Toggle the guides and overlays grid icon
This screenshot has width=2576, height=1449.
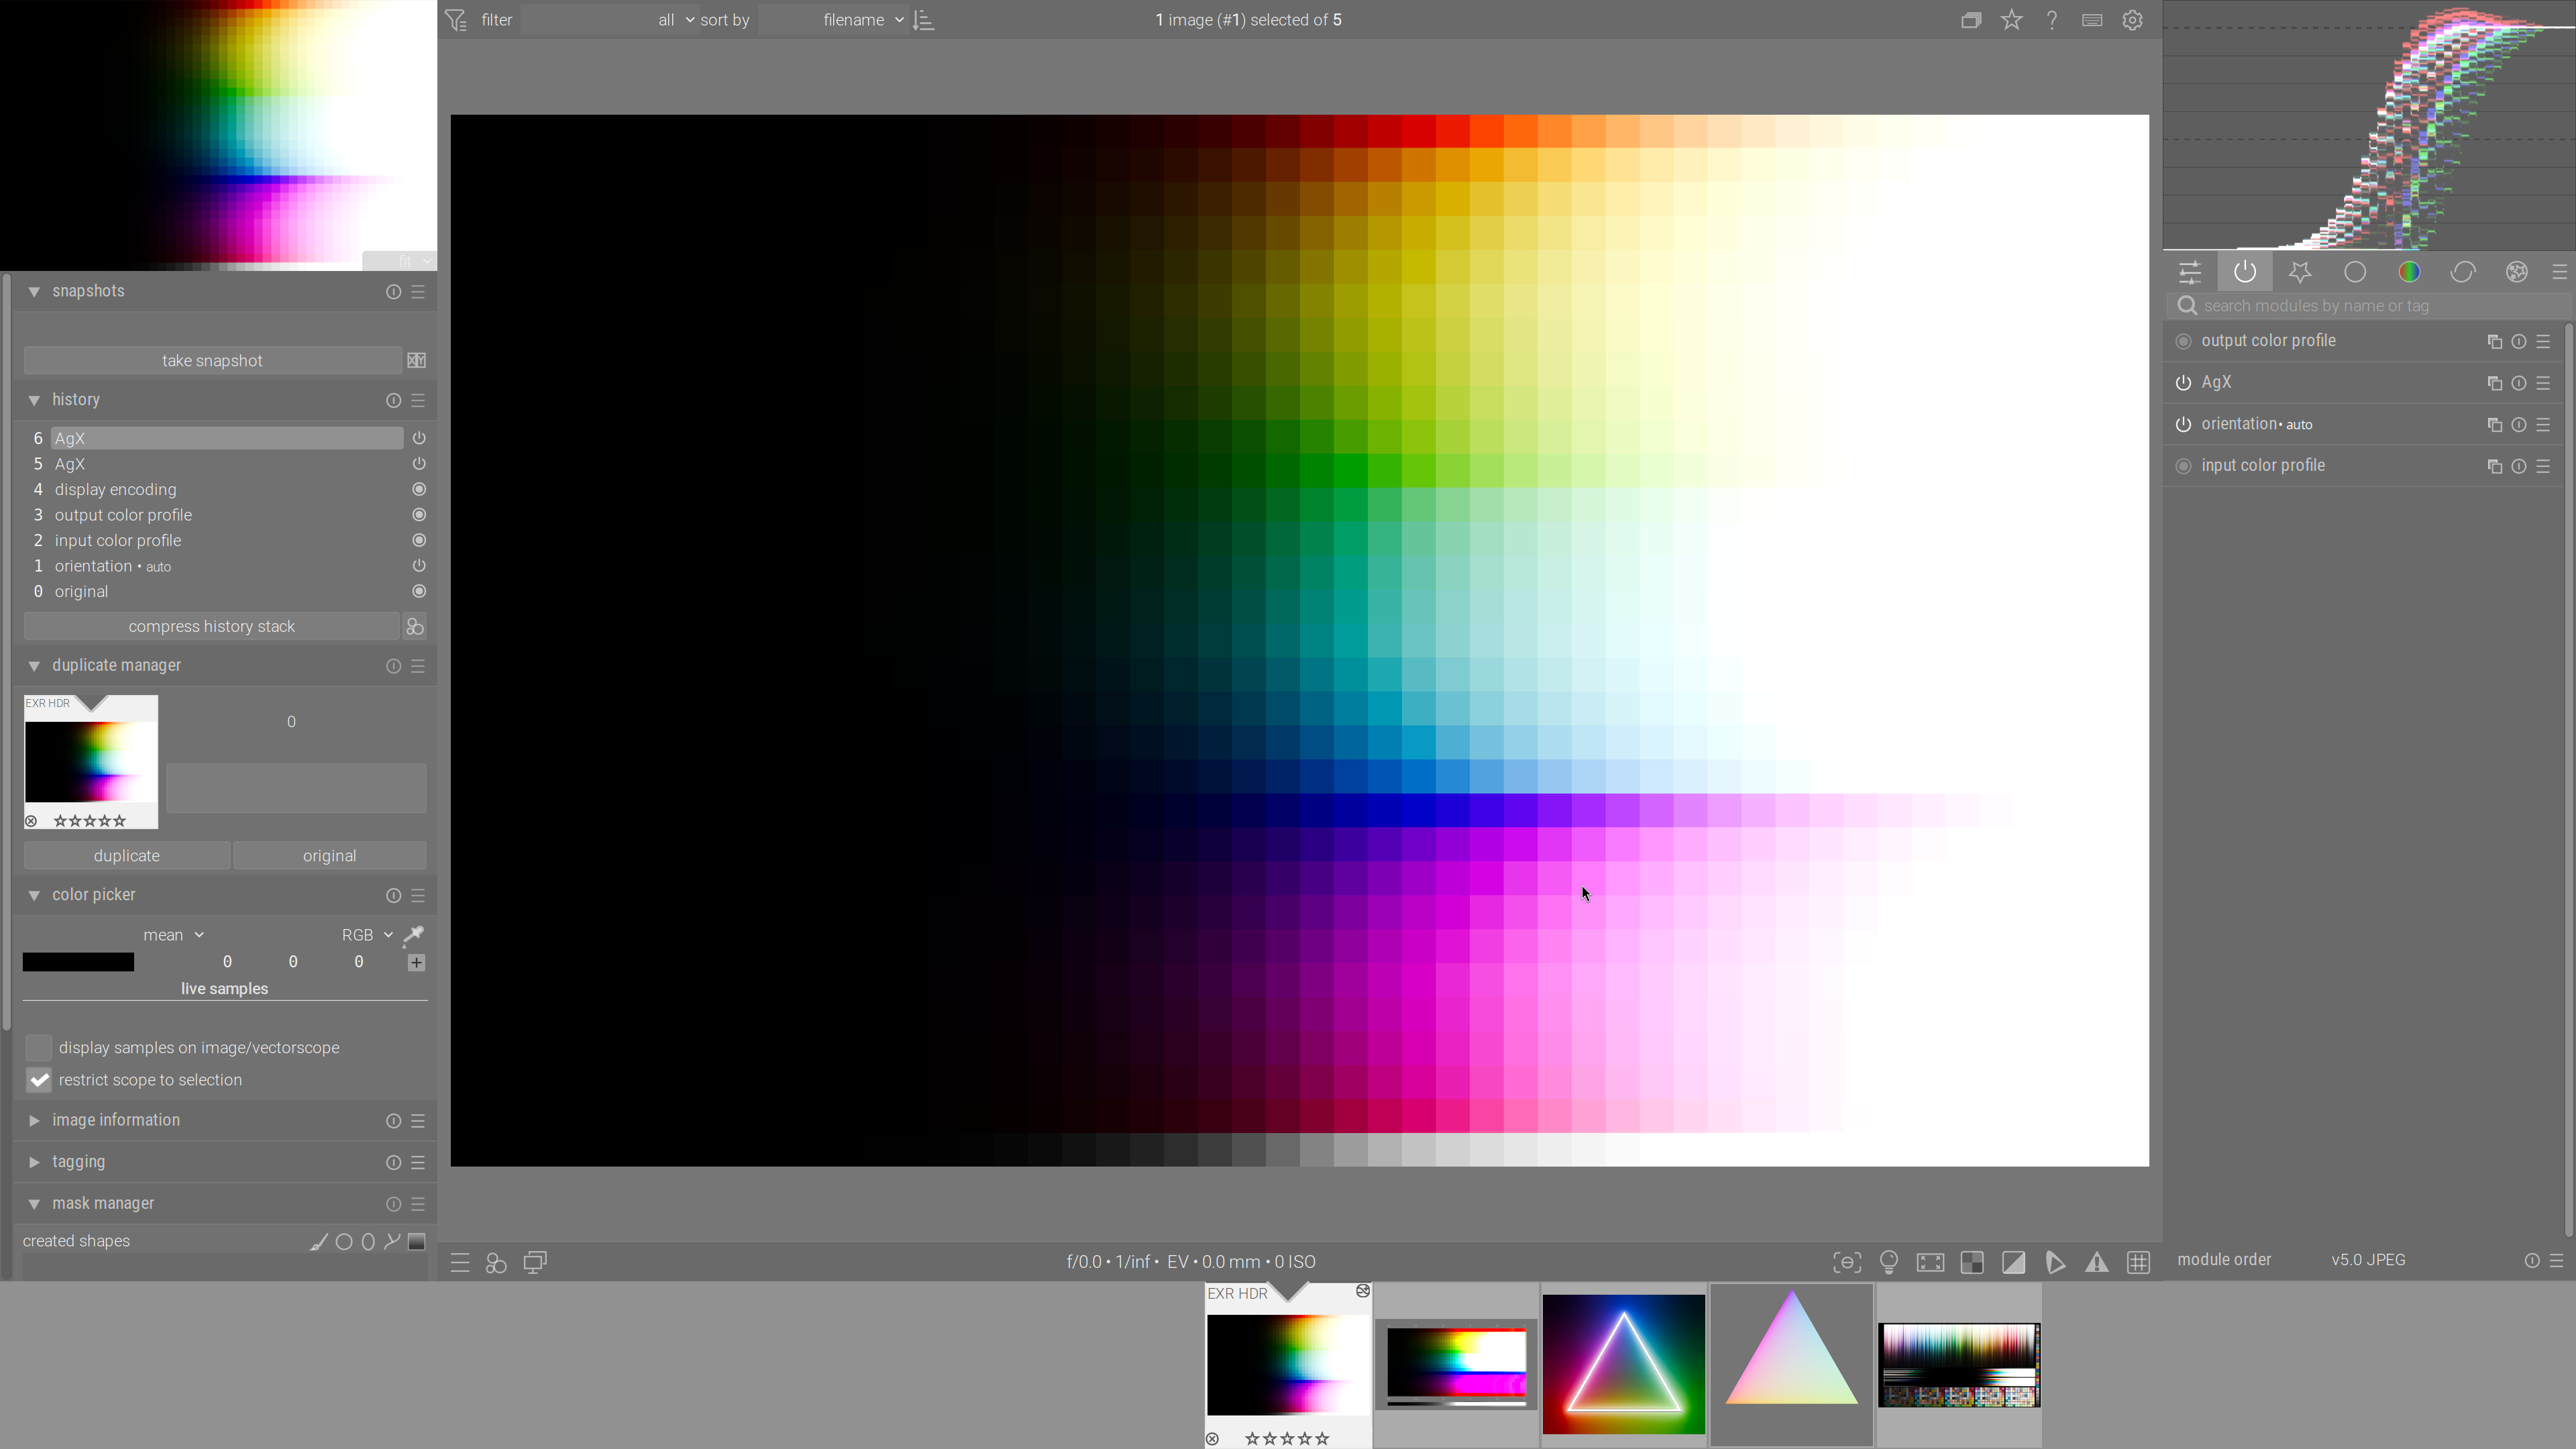coord(2138,1262)
